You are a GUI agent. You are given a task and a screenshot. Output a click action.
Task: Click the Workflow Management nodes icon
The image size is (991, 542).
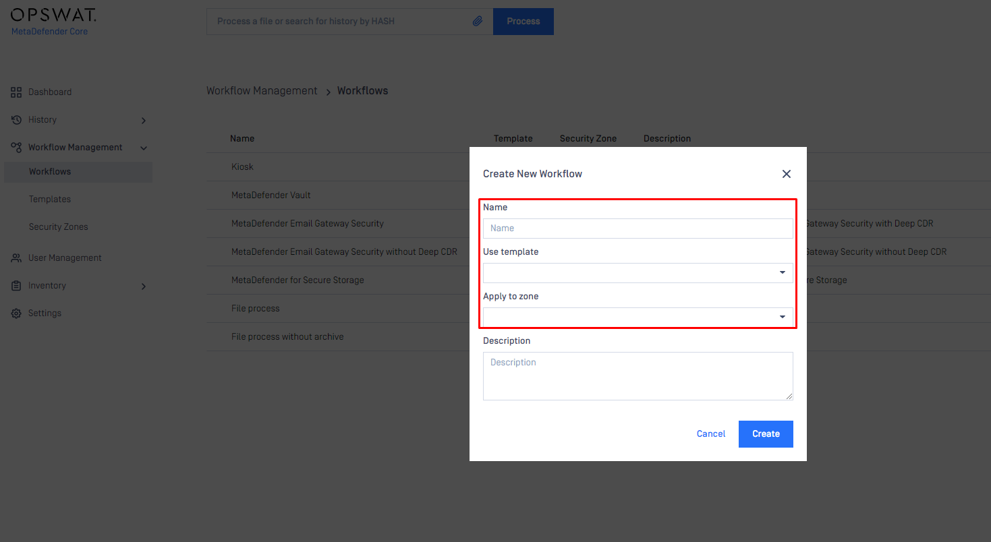click(16, 148)
